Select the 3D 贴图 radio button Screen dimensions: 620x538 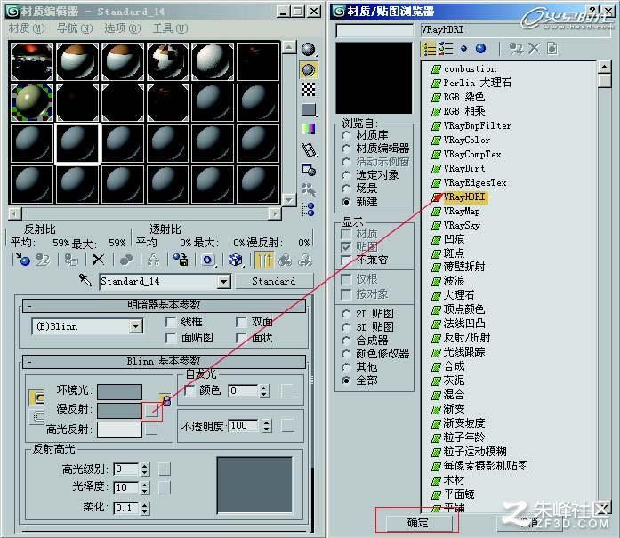point(346,327)
